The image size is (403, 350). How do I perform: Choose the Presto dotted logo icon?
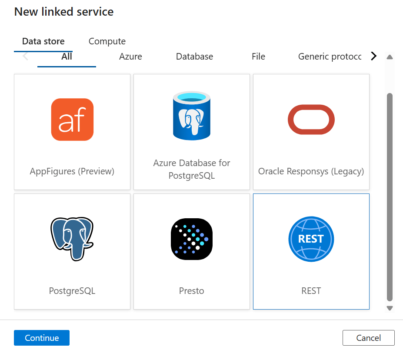pyautogui.click(x=192, y=239)
